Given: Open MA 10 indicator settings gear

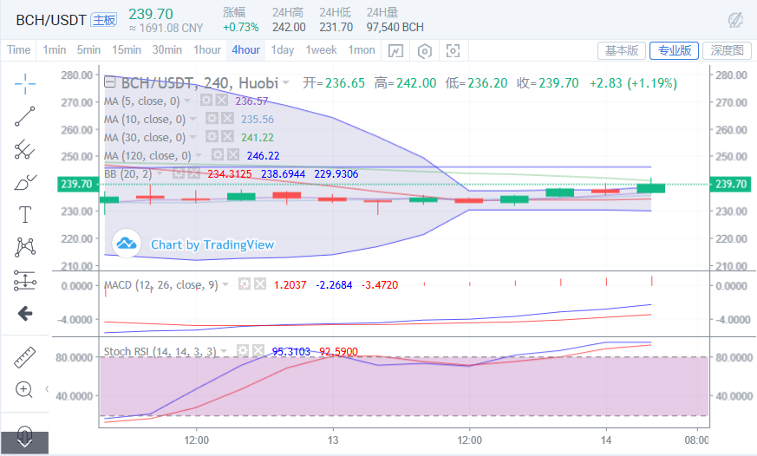Looking at the screenshot, I should coord(212,119).
